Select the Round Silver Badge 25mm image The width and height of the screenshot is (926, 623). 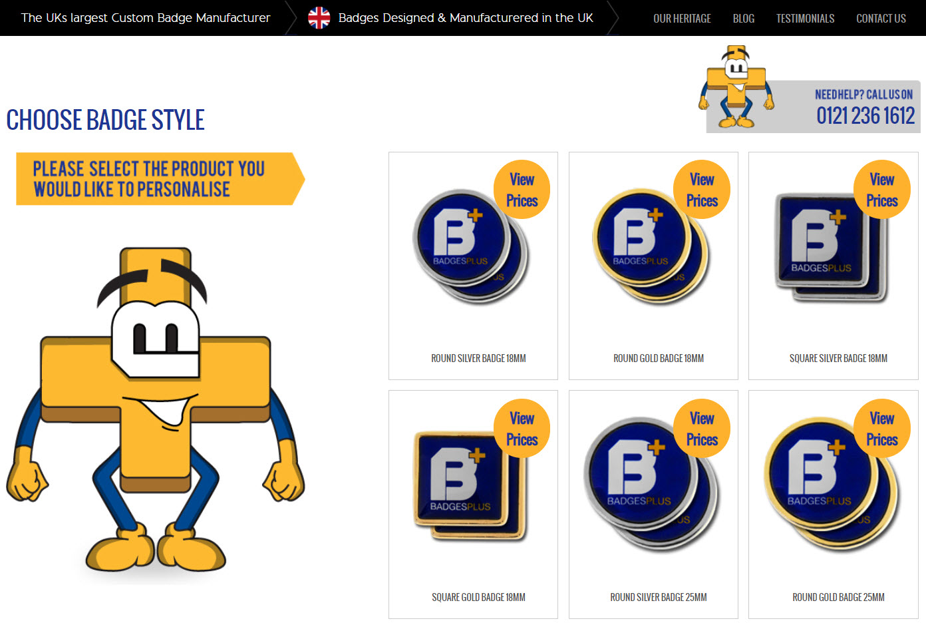coord(652,485)
